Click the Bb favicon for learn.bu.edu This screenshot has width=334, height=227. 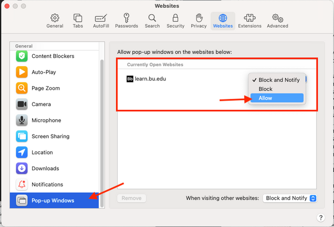[130, 79]
